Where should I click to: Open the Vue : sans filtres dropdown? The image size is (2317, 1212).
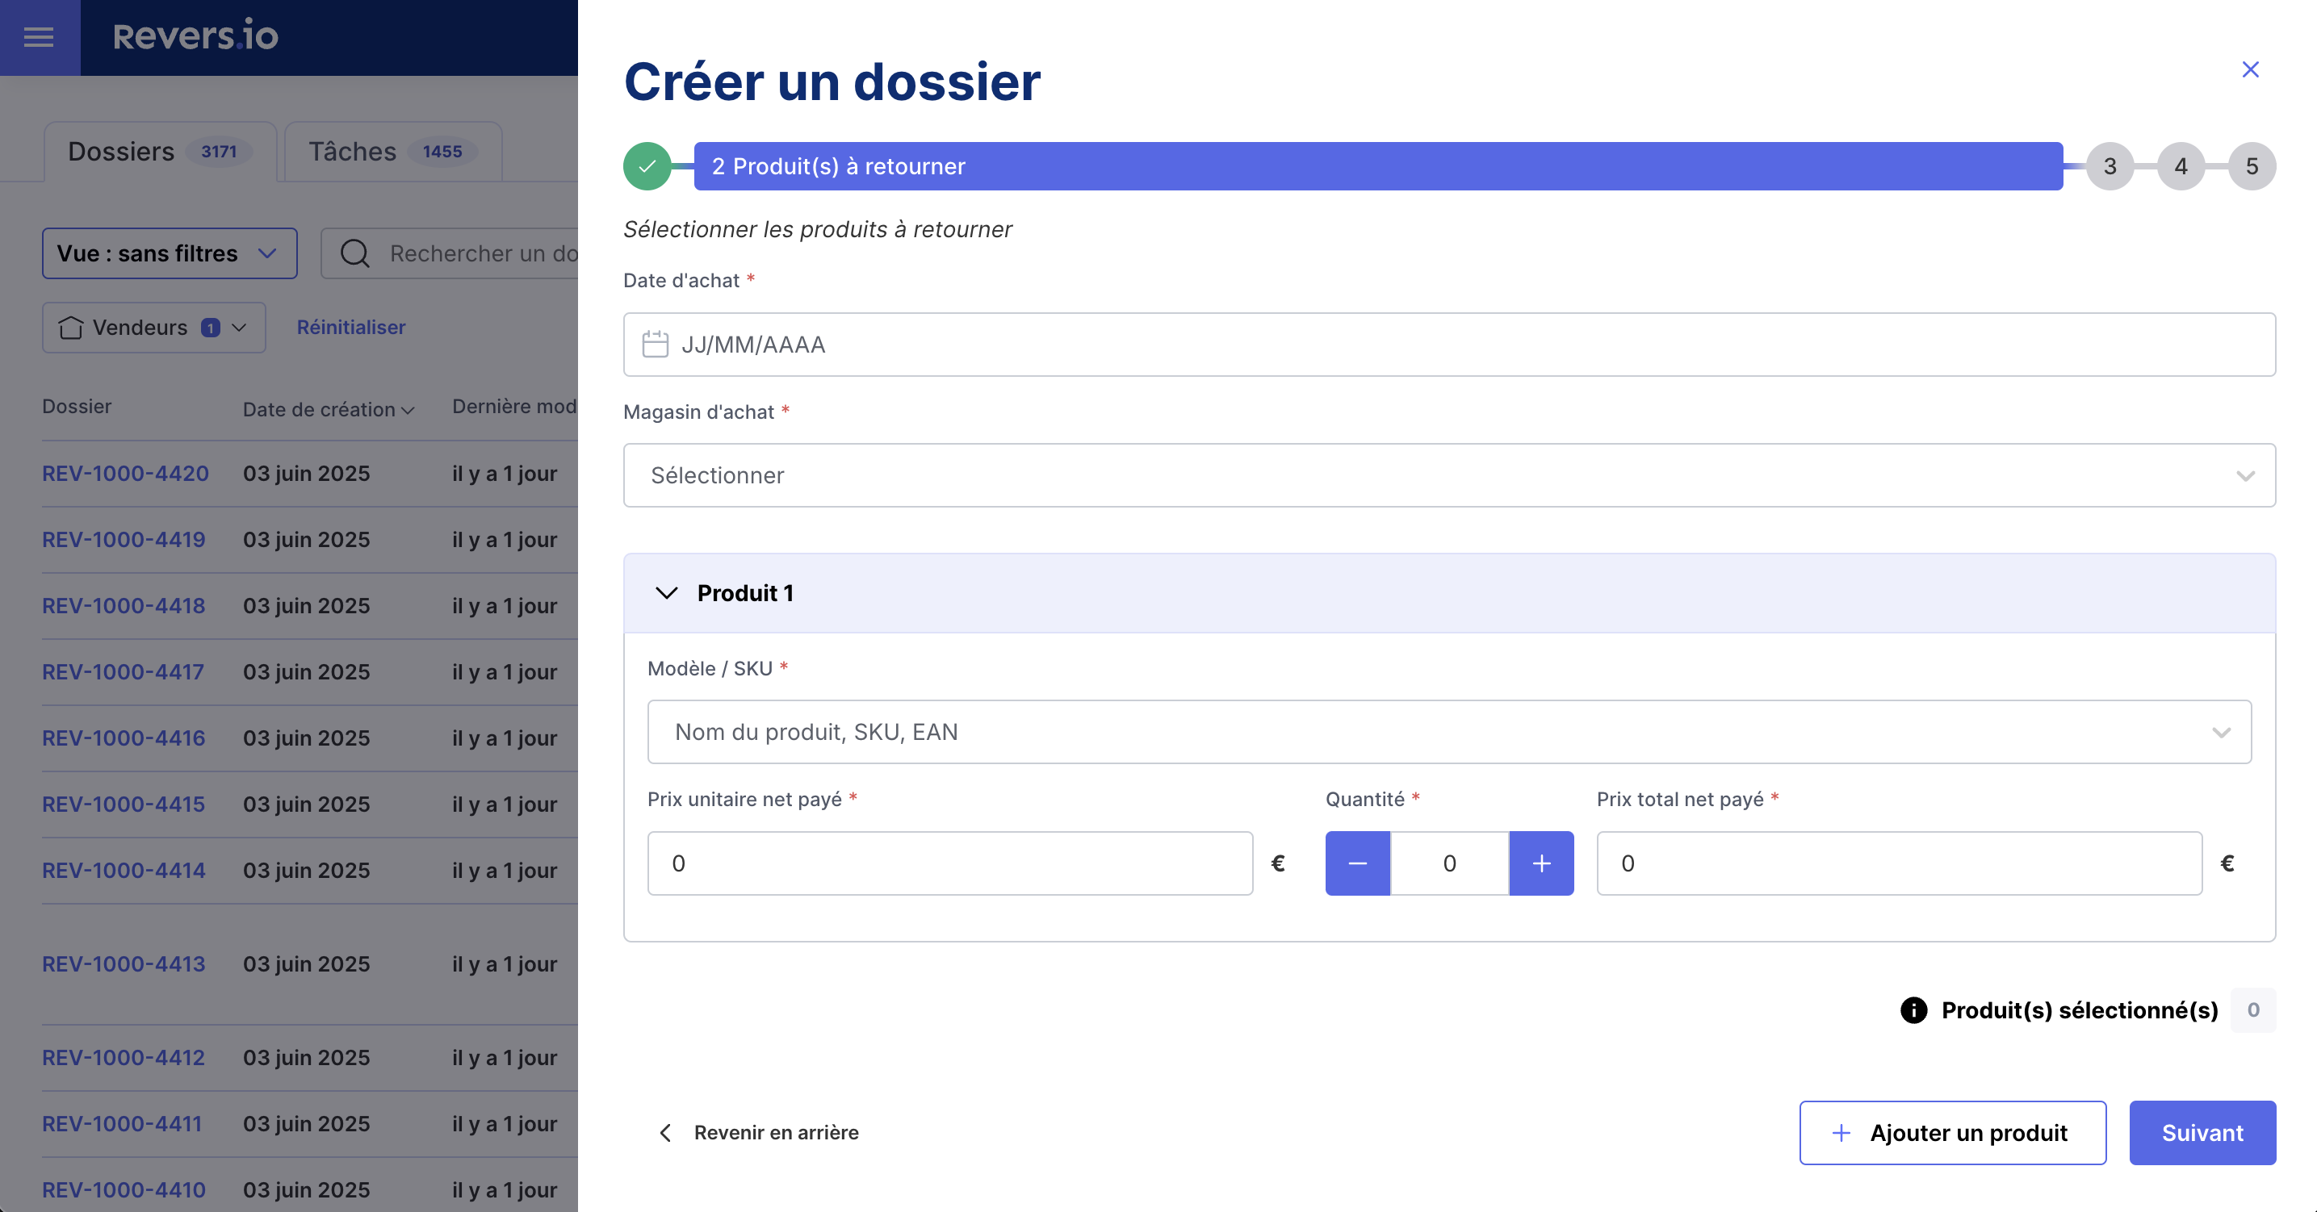click(169, 253)
